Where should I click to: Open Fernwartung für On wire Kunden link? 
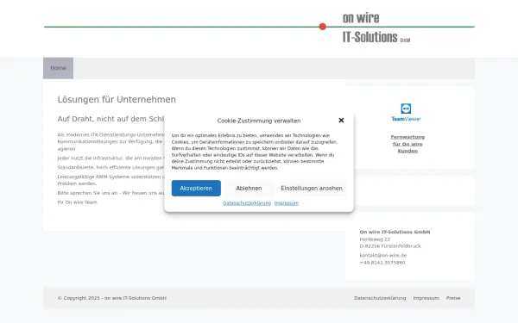tap(407, 144)
